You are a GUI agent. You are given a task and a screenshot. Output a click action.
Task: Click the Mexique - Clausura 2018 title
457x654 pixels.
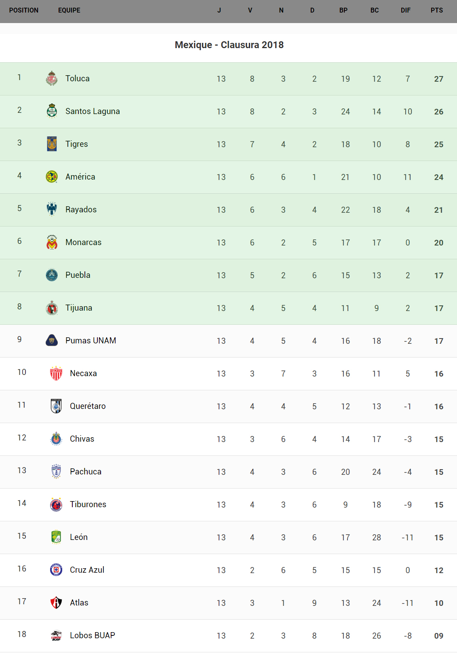[x=229, y=45]
